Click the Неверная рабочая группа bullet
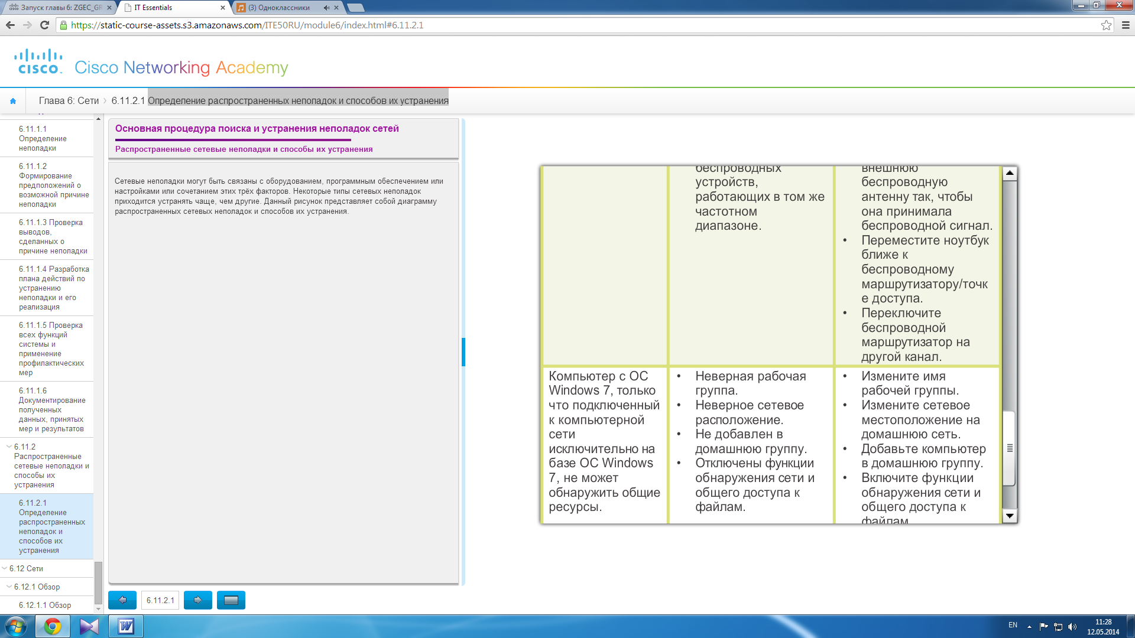 [x=750, y=383]
